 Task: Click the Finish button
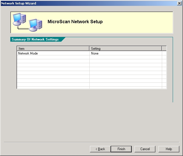click(121, 149)
